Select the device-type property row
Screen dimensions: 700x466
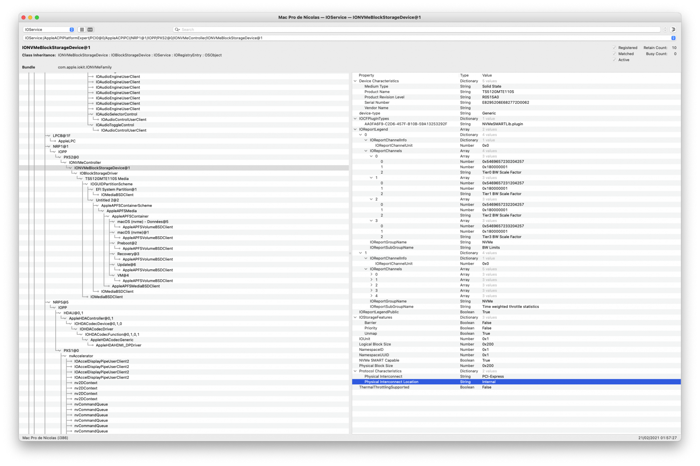coord(516,113)
